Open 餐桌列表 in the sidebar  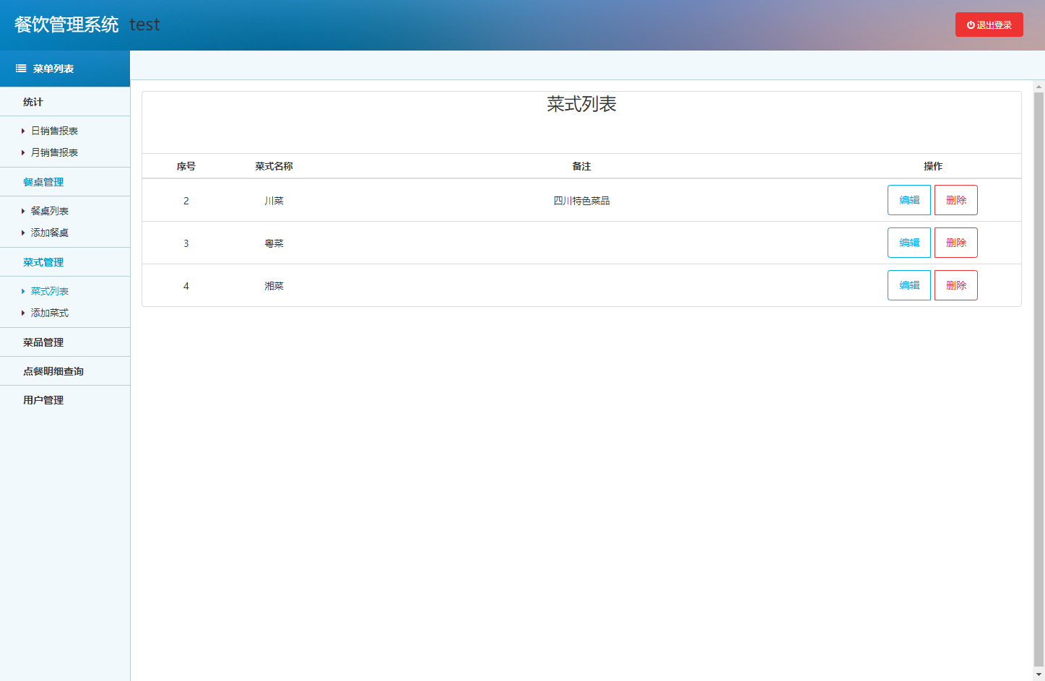point(50,212)
